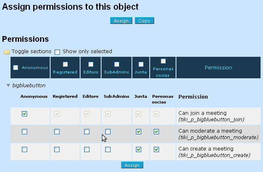This screenshot has width=263, height=172.
Task: Click the Toggle sections folder icon
Action: click(x=7, y=52)
